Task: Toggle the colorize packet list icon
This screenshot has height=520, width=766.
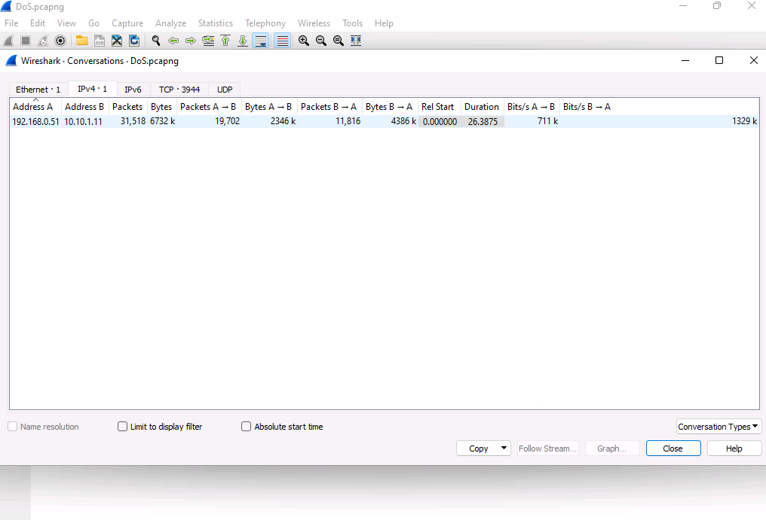Action: [x=282, y=41]
